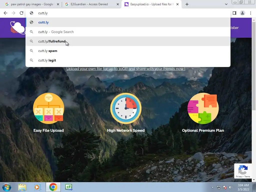Viewport: 256px width, 192px height.
Task: Open Windows Explorer from taskbar
Action: point(22,187)
